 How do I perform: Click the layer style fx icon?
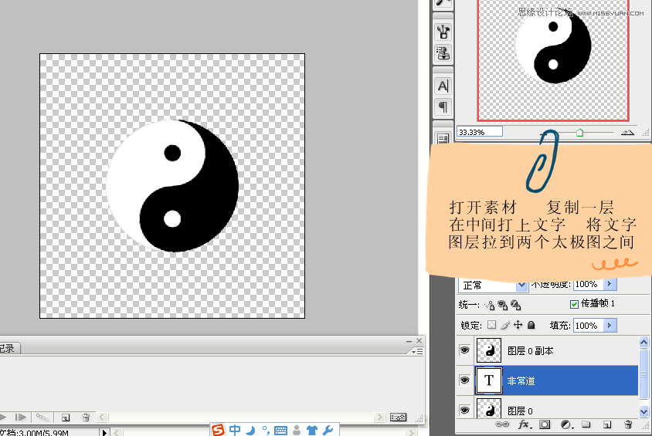524,424
